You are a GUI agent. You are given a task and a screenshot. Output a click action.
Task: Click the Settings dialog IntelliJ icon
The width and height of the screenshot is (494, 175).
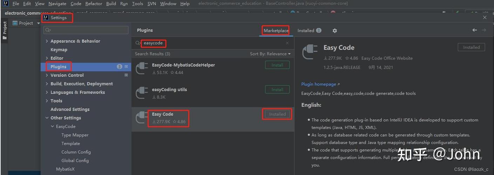click(46, 17)
